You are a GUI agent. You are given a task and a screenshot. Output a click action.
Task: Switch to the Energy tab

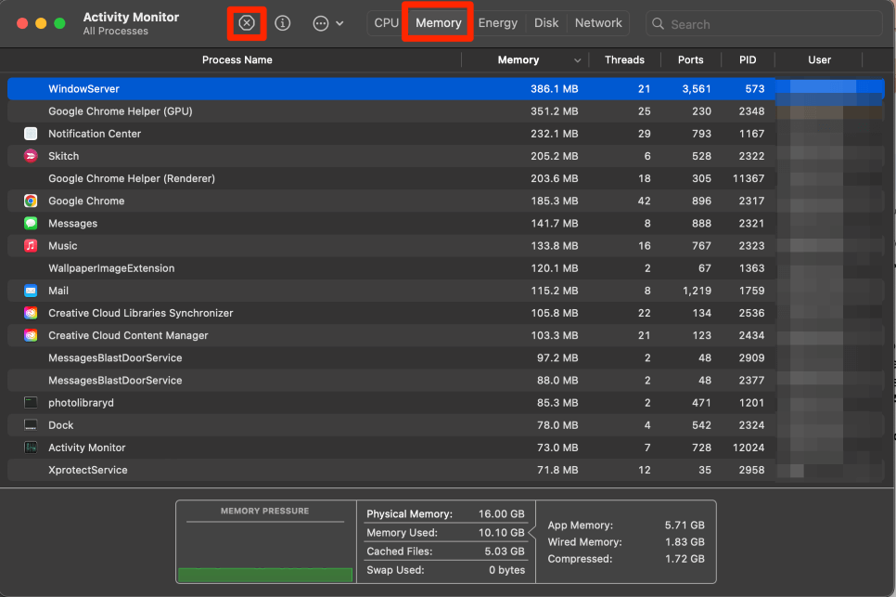(x=497, y=23)
